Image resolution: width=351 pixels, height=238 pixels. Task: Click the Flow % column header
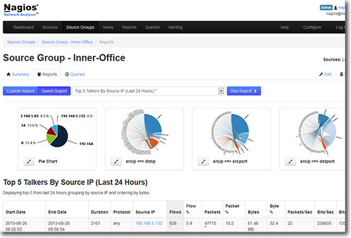pyautogui.click(x=191, y=209)
